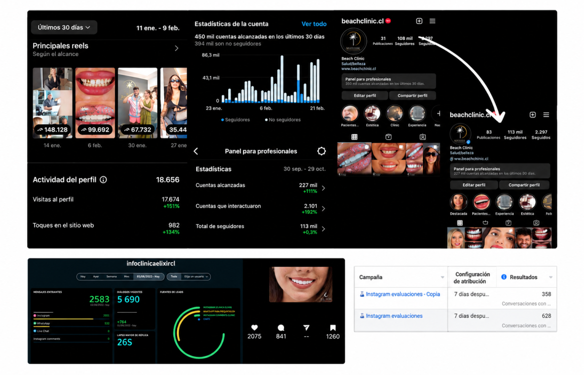Open reel thumbnail with 148.128 plays
Screen dimensions: 584x375
click(52, 103)
